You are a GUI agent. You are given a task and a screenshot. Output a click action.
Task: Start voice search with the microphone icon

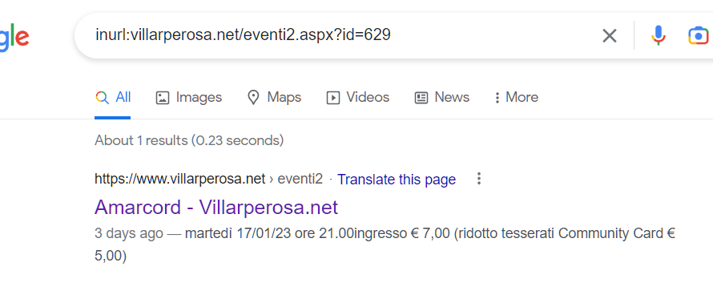pyautogui.click(x=658, y=35)
